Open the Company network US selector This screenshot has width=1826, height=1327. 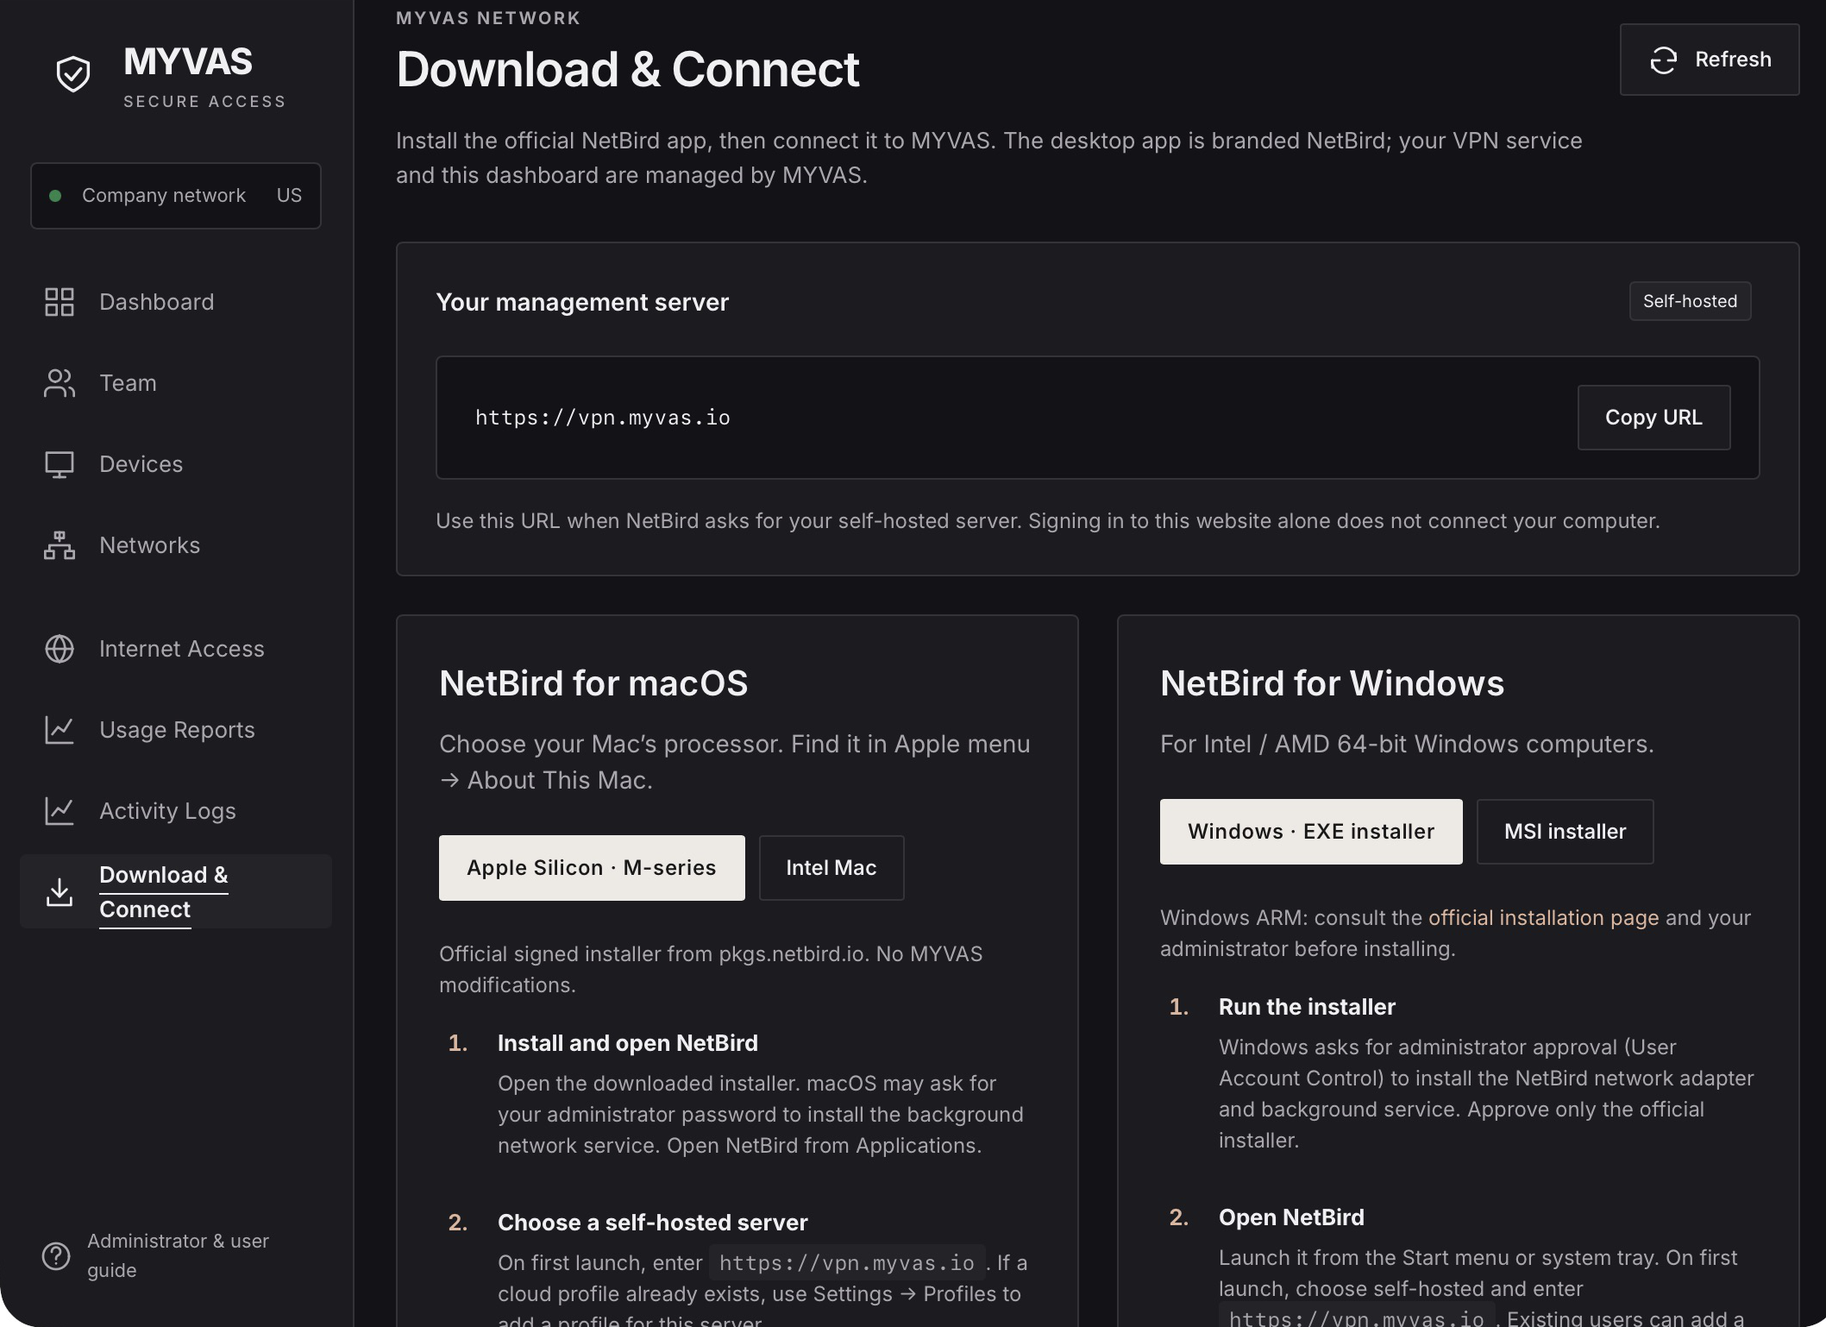[x=176, y=196]
